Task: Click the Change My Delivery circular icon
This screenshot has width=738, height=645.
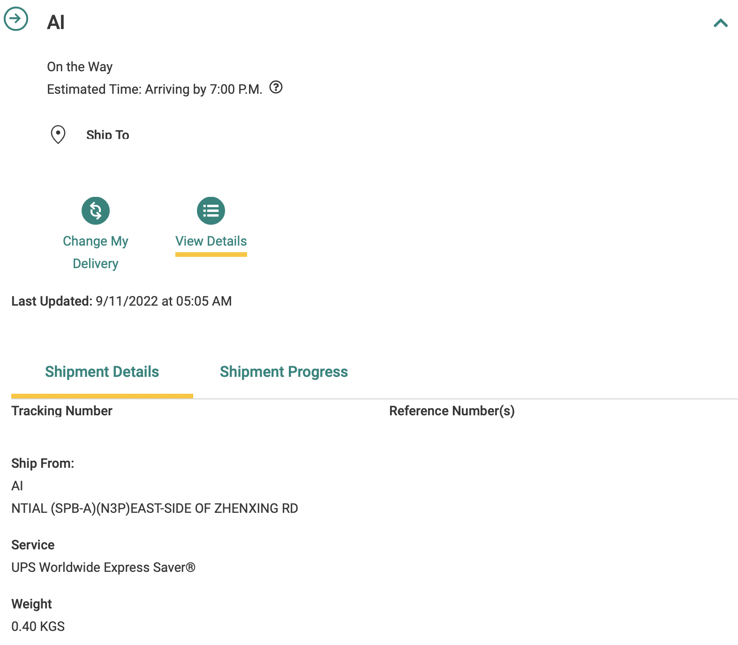Action: point(96,210)
